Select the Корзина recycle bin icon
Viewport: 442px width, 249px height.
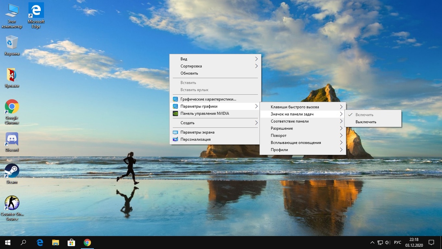[12, 46]
